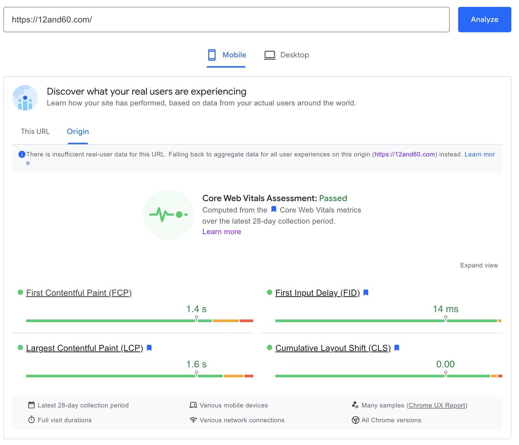Focus the URL input field

pos(227,19)
